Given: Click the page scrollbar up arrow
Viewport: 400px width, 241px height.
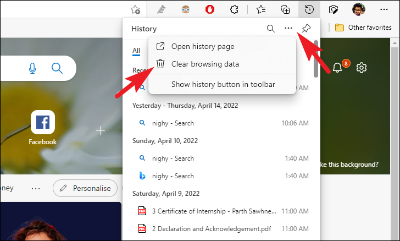Looking at the screenshot, I should [x=395, y=43].
